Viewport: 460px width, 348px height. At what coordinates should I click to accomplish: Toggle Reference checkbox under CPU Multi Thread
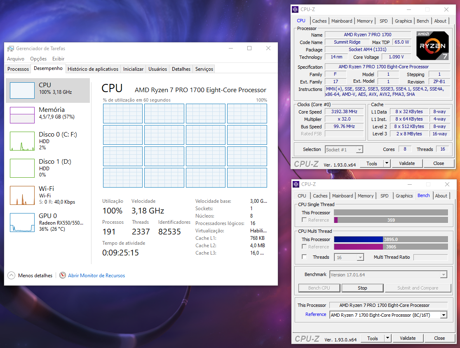click(304, 247)
